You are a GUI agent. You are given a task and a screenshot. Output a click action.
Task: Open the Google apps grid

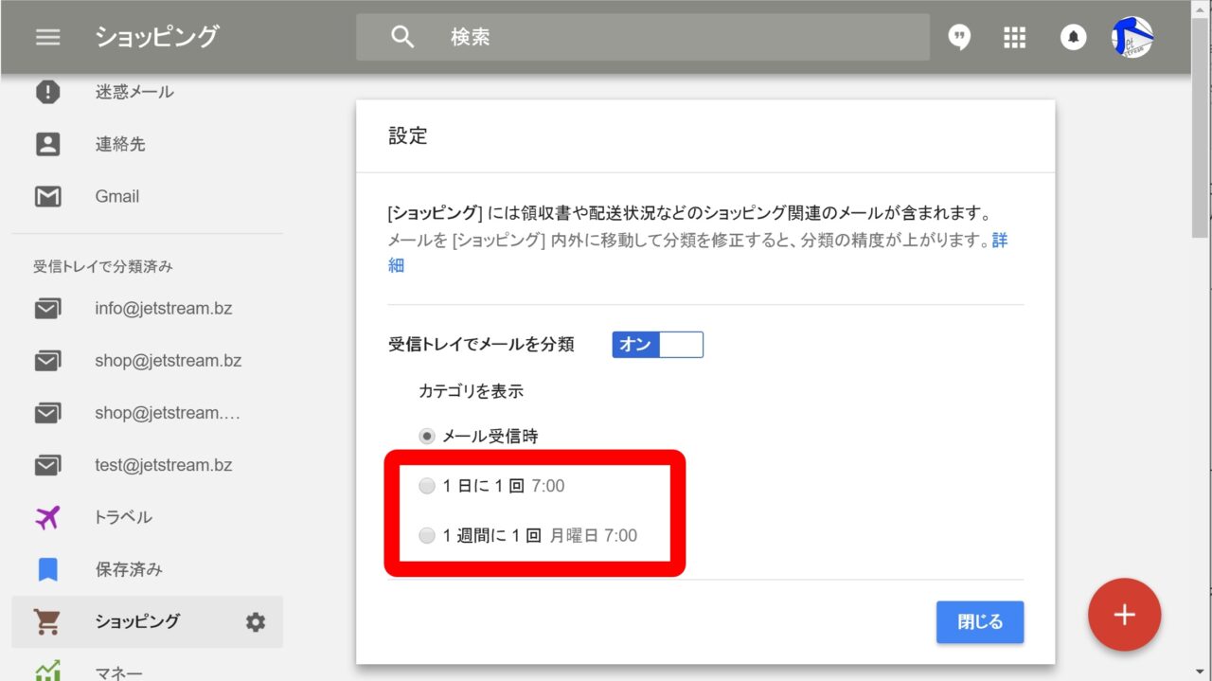[x=1014, y=37]
